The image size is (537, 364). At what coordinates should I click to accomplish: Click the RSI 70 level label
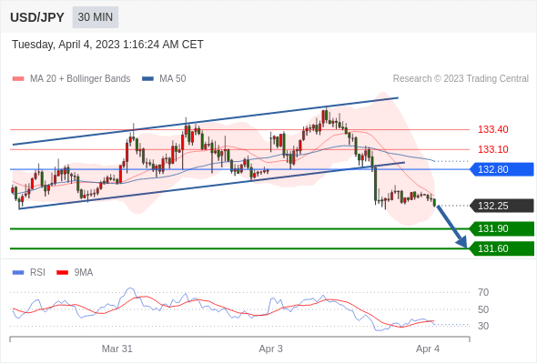coord(483,292)
